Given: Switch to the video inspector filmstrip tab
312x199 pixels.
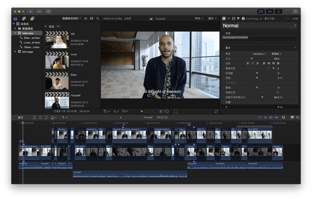Looking at the screenshot, I should pyautogui.click(x=233, y=19).
